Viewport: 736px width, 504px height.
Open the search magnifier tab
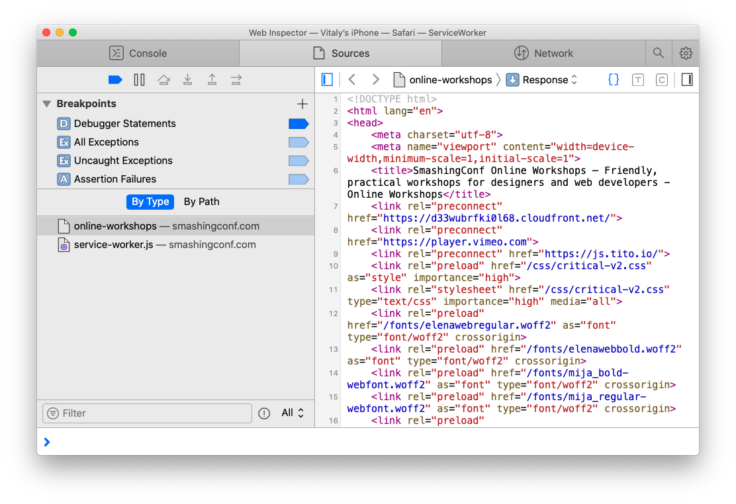(x=659, y=53)
